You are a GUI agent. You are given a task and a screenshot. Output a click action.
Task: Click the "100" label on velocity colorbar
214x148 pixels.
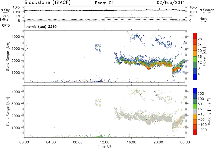[x=201, y=99]
